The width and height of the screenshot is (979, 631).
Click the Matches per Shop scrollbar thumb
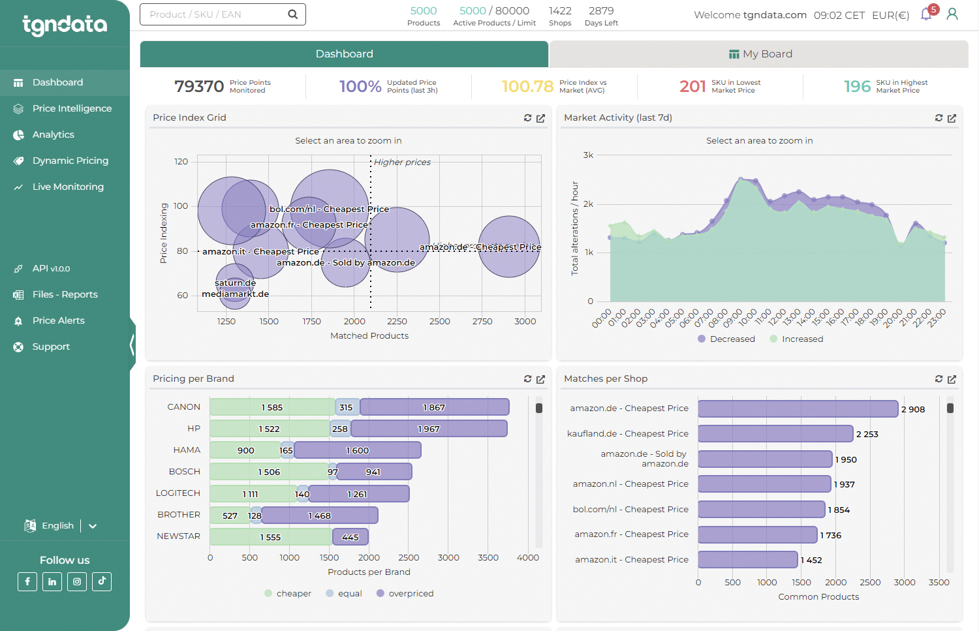950,408
